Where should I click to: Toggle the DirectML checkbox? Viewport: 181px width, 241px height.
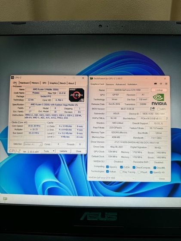click(x=155, y=168)
